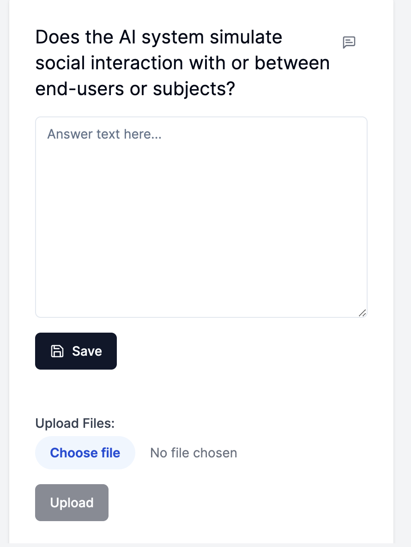Upload the selected file
The width and height of the screenshot is (411, 547).
pyautogui.click(x=72, y=503)
